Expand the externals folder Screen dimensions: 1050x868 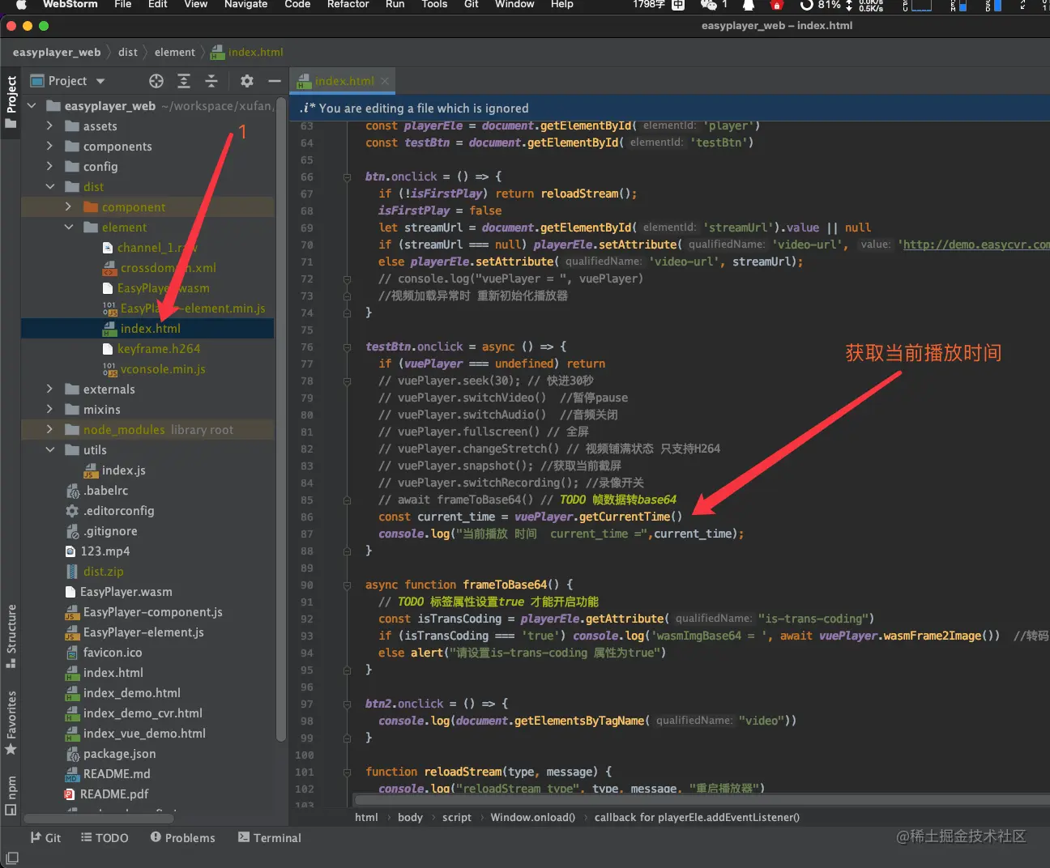(49, 389)
